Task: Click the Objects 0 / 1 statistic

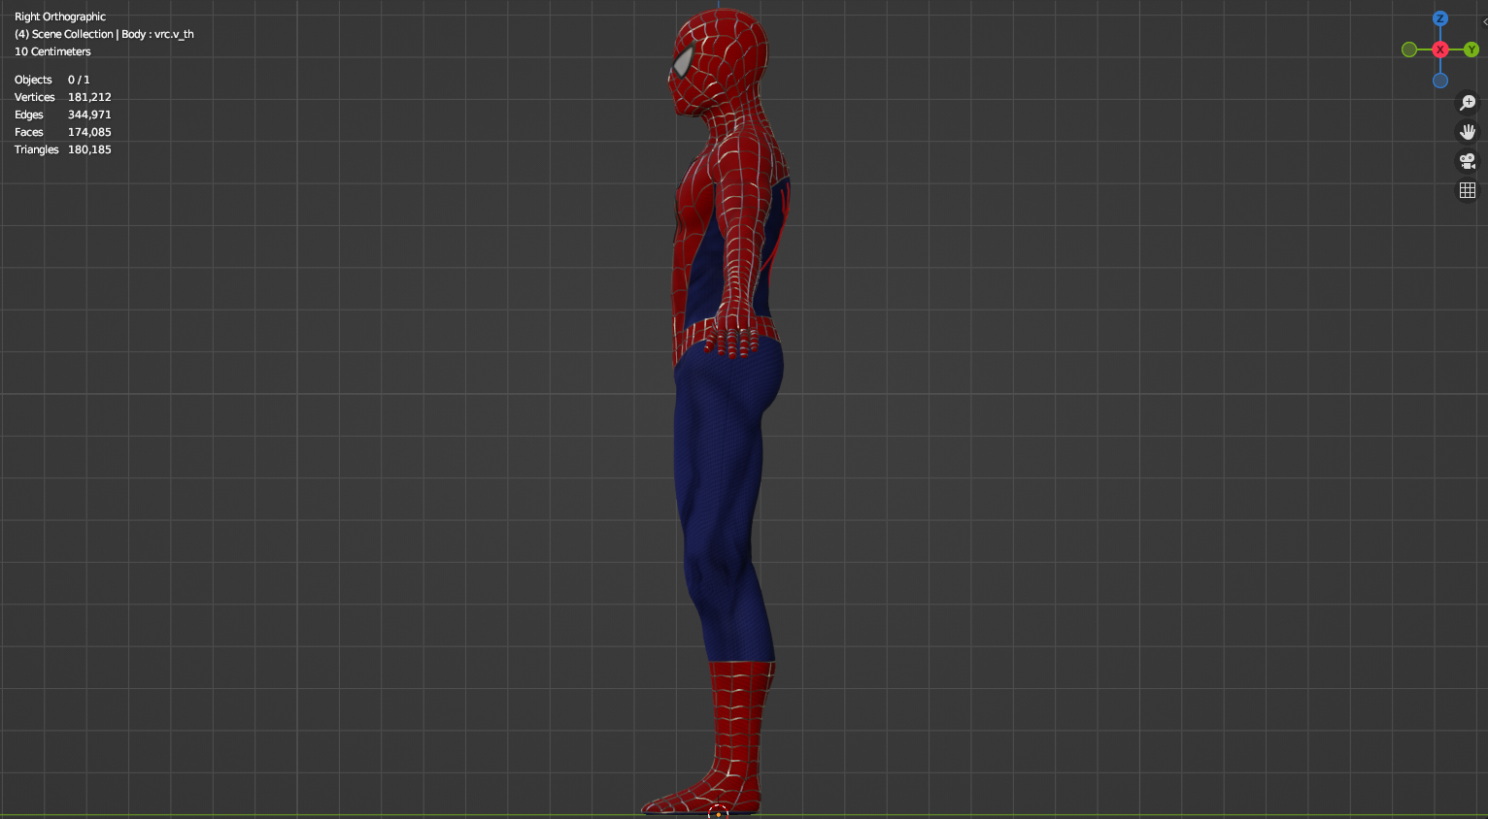Action: tap(51, 79)
